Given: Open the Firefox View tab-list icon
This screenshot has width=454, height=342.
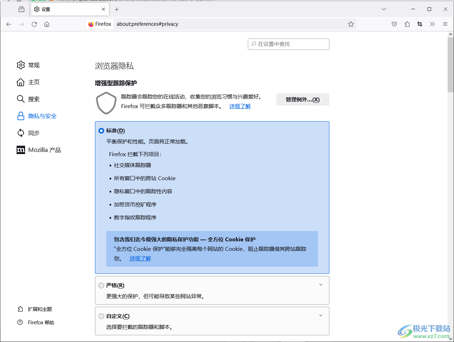Looking at the screenshot, I should point(22,9).
